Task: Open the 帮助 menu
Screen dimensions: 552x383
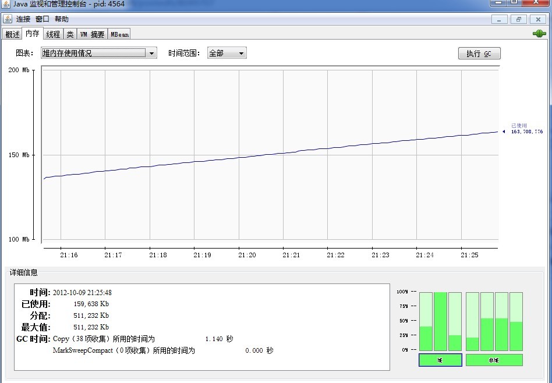Action: (x=61, y=19)
